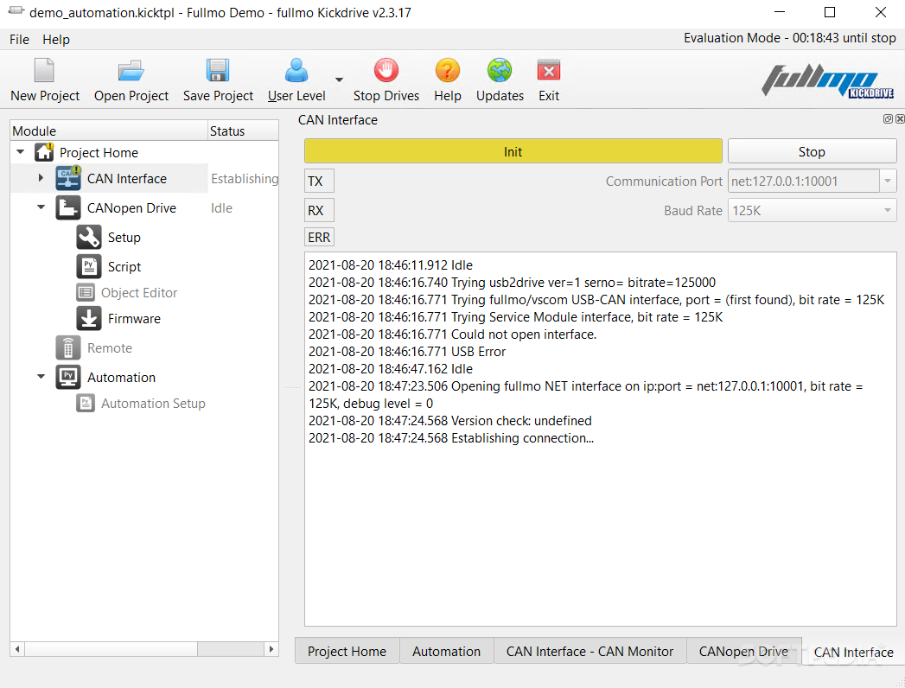Image resolution: width=905 pixels, height=688 pixels.
Task: Check for Updates via globe icon
Action: [500, 71]
